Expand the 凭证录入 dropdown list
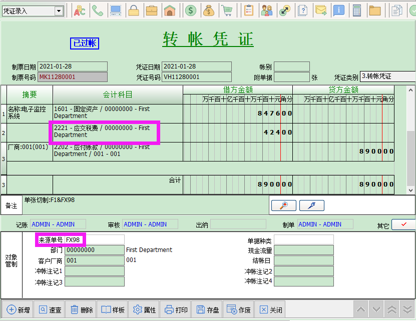Viewport: 416px width, 321px height. [59, 10]
